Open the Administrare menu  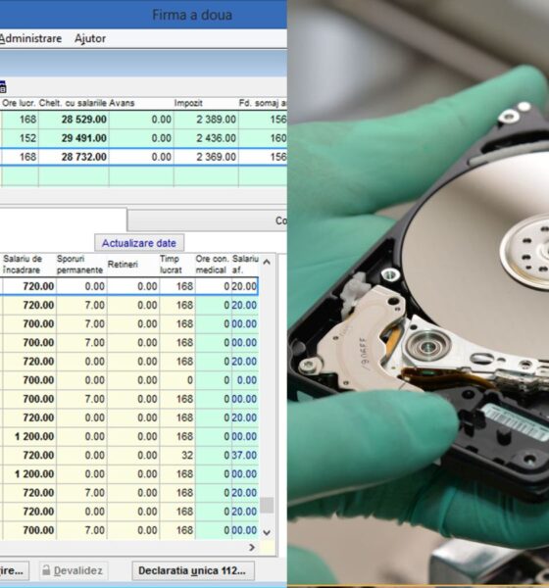[x=30, y=38]
